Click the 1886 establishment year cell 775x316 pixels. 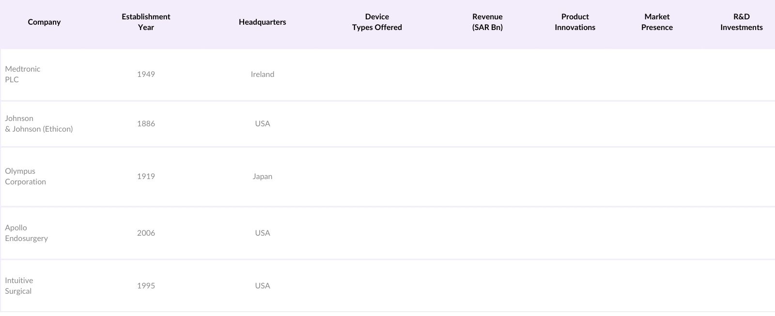coord(146,124)
